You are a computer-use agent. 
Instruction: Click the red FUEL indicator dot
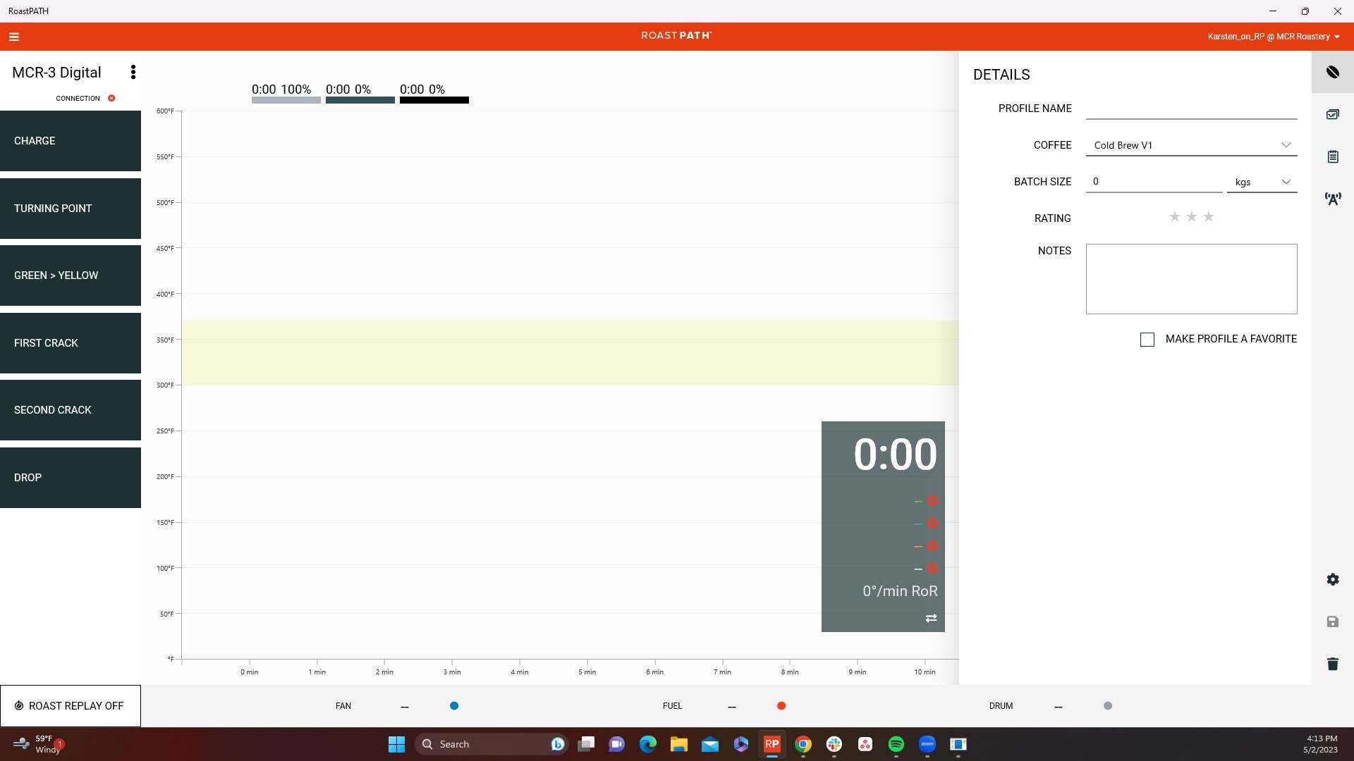click(781, 706)
